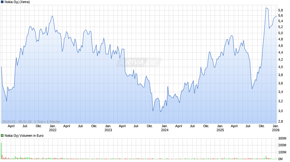290x162 pixels.
Task: Click the 'Jan. 2025' time axis label
Action: point(220,128)
